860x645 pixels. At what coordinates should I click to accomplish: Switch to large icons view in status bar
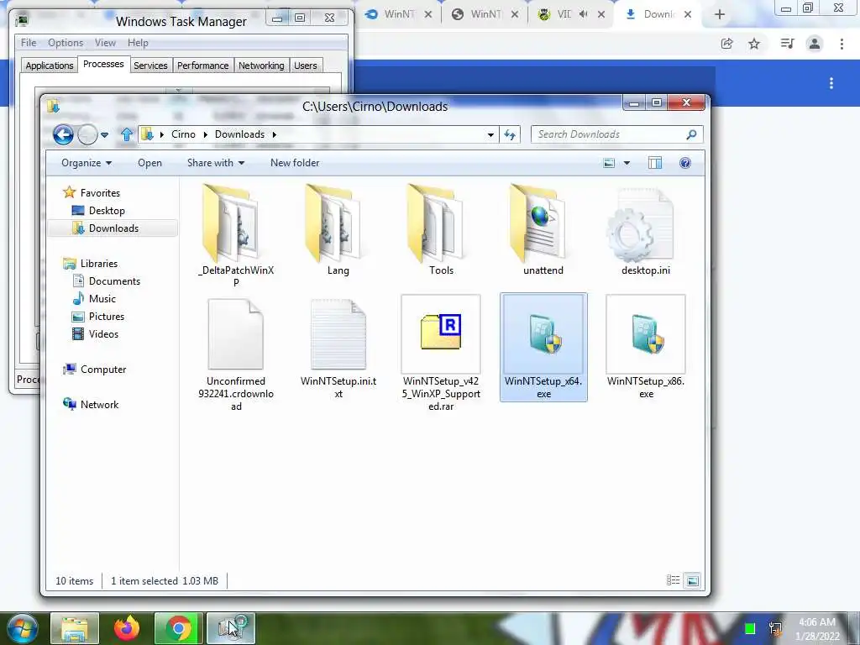tap(693, 580)
